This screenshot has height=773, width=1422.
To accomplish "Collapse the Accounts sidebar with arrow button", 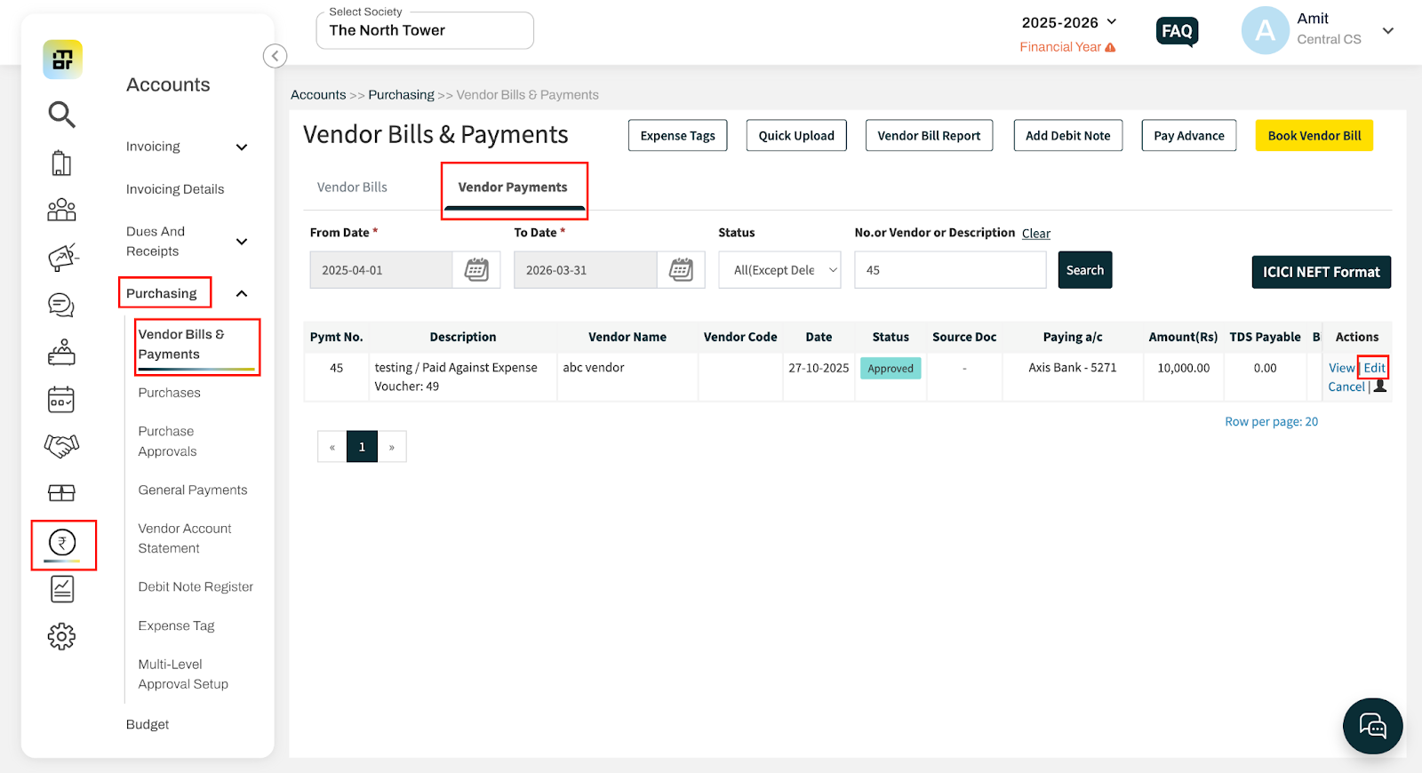I will pyautogui.click(x=275, y=56).
